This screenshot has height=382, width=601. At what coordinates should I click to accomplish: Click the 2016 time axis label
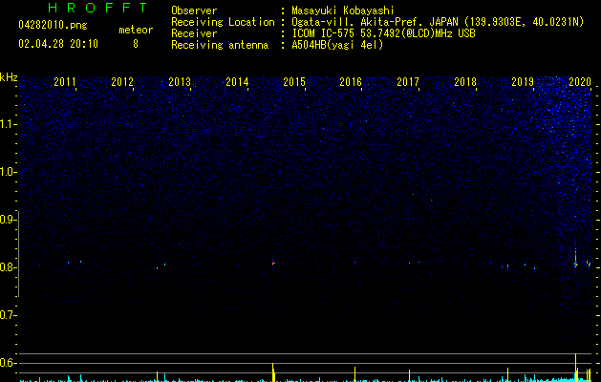351,82
